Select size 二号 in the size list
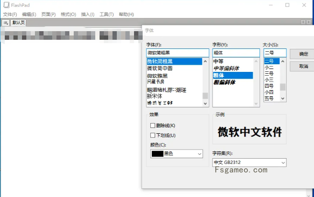The image size is (314, 197). point(272,61)
